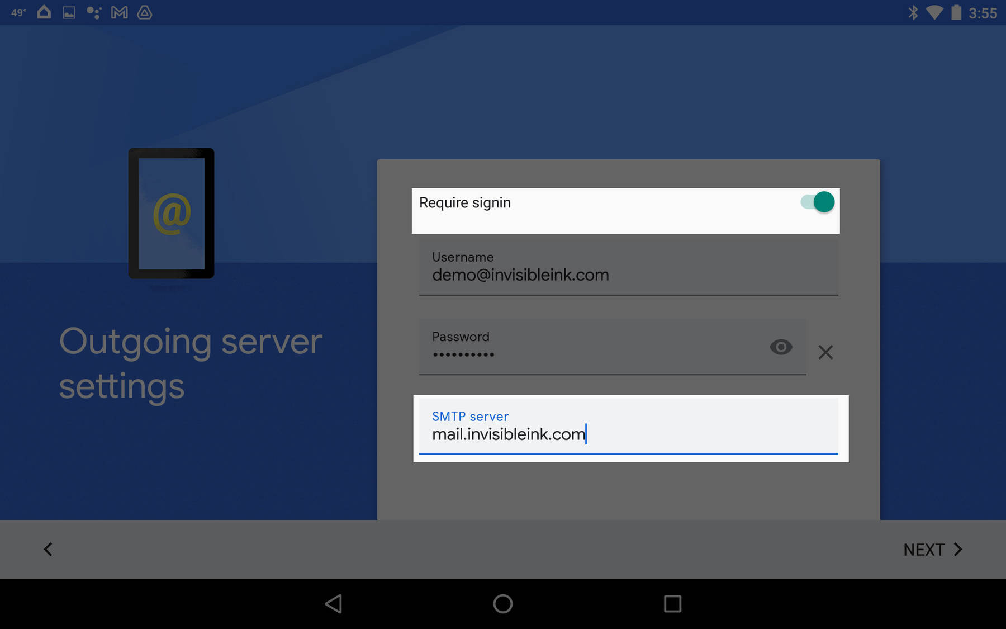The height and width of the screenshot is (629, 1006).
Task: Tap the Drive triangle icon in status bar
Action: pos(145,12)
